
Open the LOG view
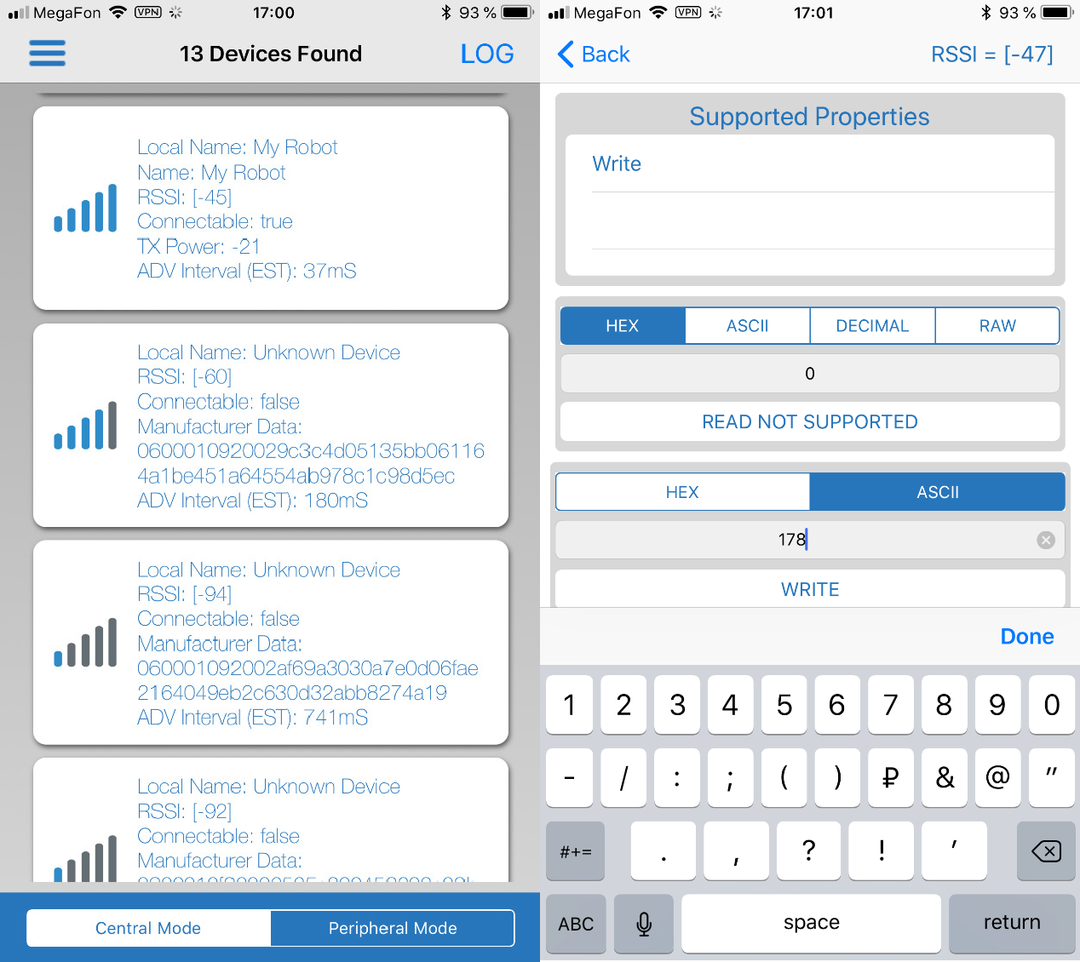point(486,54)
